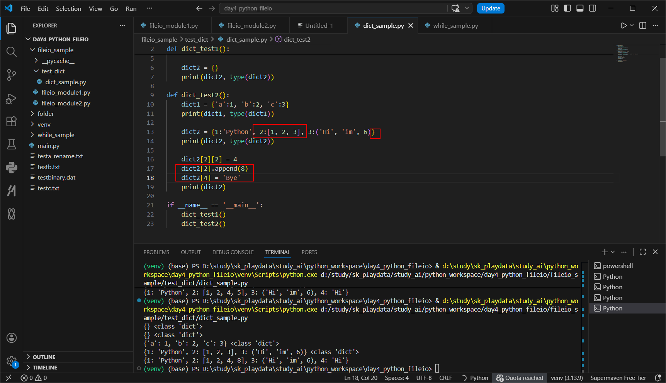Viewport: 666px width, 383px height.
Task: Click the code minimap preview
Action: tap(627, 54)
